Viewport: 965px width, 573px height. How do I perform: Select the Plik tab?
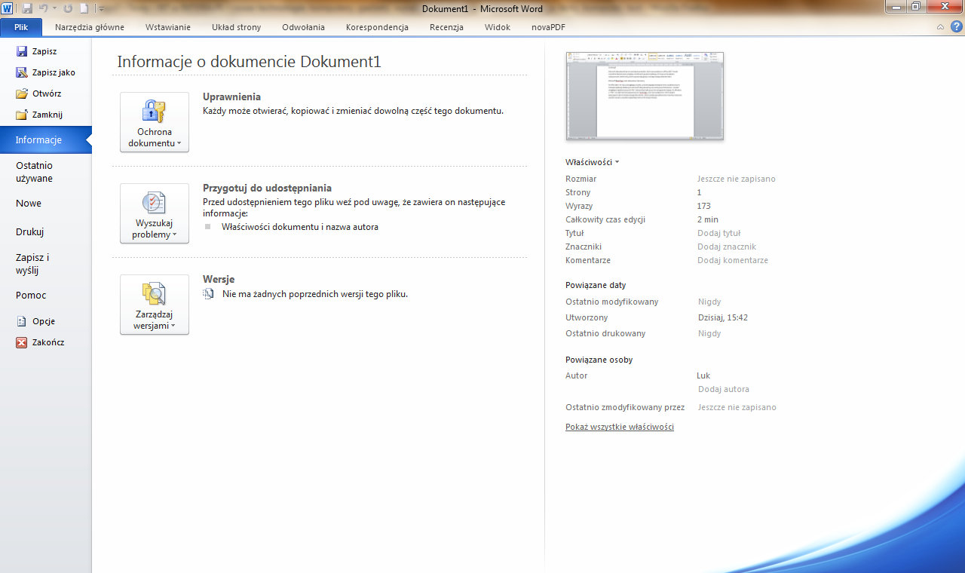coord(21,27)
